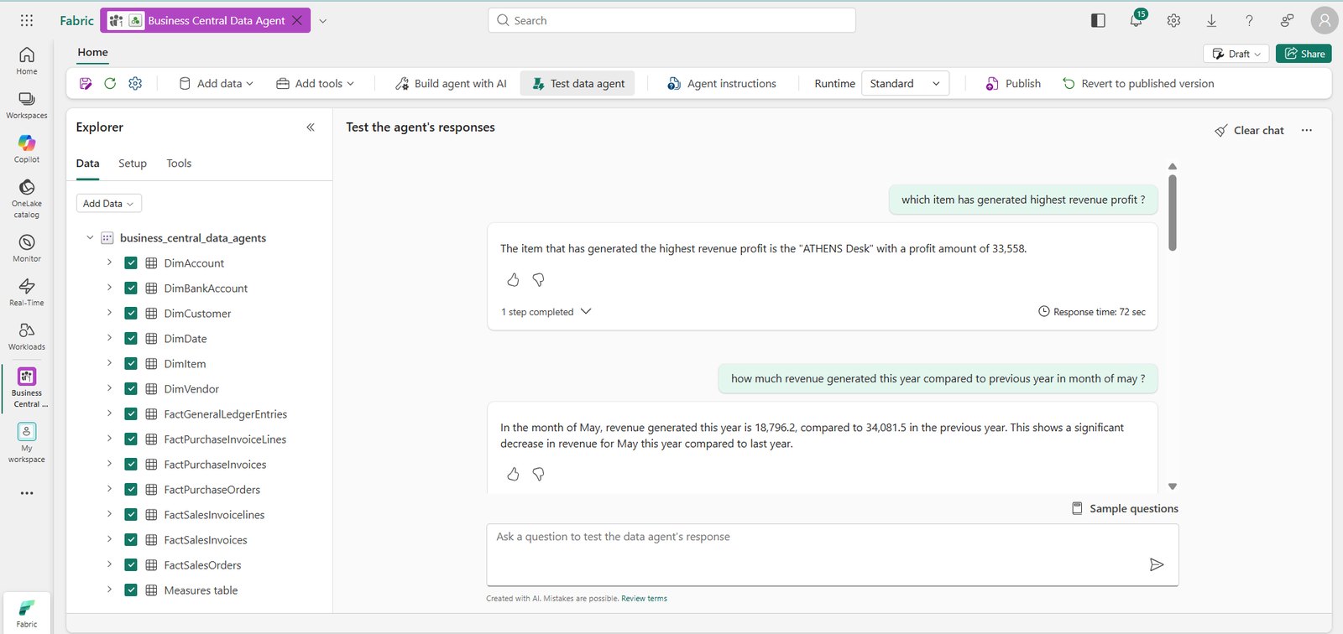Toggle the header side pane layout icon

click(1098, 20)
